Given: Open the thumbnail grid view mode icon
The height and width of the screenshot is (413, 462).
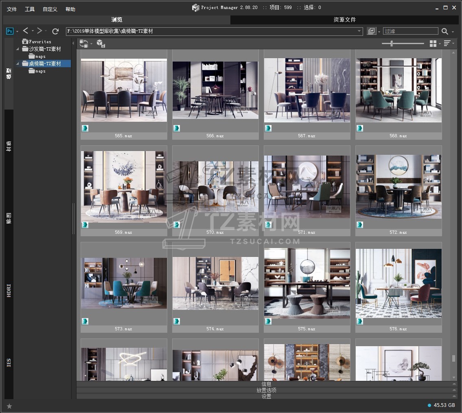Looking at the screenshot, I should tap(433, 44).
